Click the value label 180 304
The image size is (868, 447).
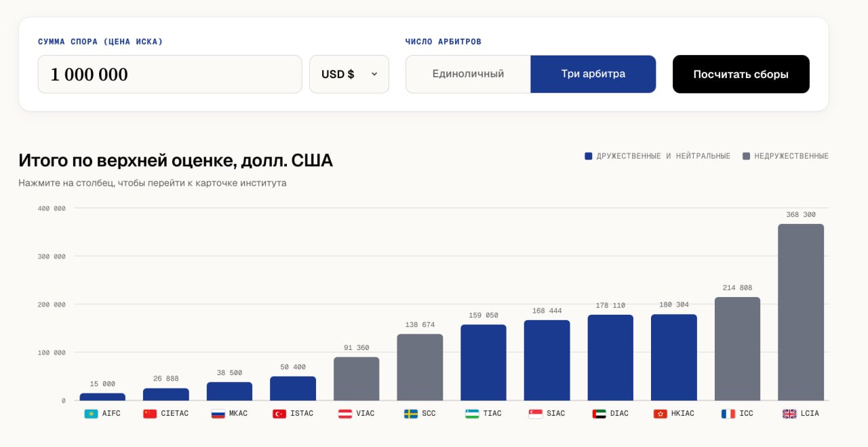pyautogui.click(x=674, y=305)
